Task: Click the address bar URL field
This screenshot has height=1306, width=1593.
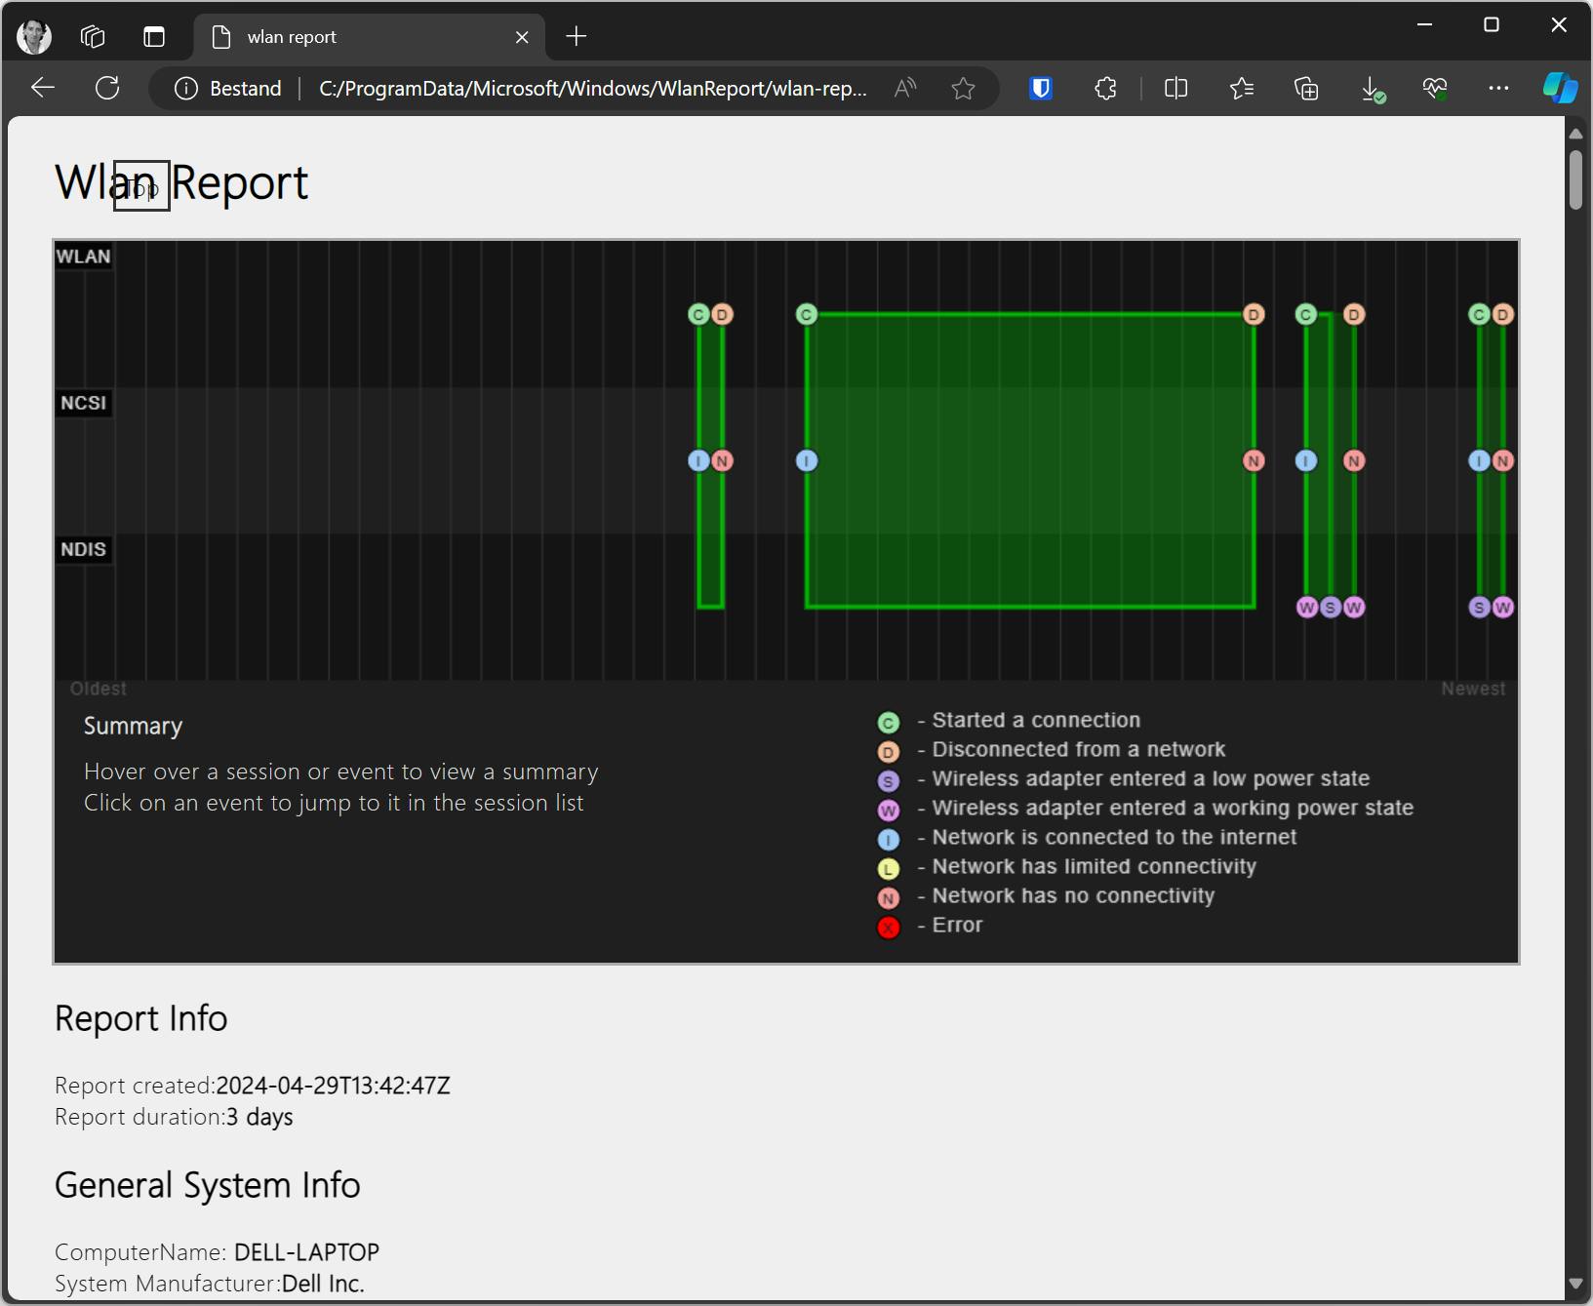Action: 592,89
